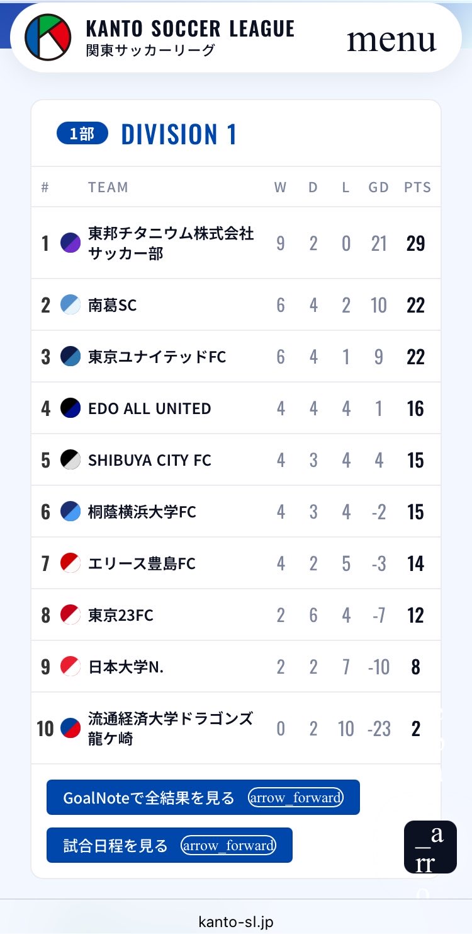472x934 pixels.
Task: Click the 東京ユナイテッドFC team icon
Action: [x=70, y=357]
